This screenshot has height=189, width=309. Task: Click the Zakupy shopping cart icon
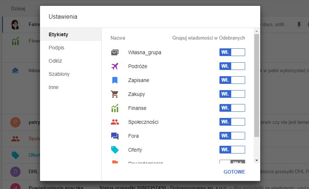115,94
